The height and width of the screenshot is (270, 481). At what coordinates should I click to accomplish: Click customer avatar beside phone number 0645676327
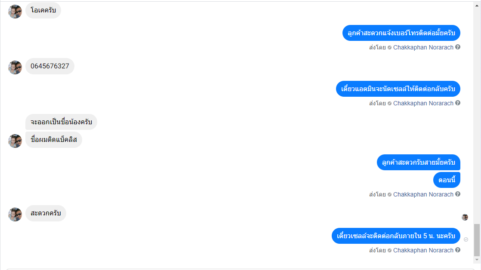[15, 67]
